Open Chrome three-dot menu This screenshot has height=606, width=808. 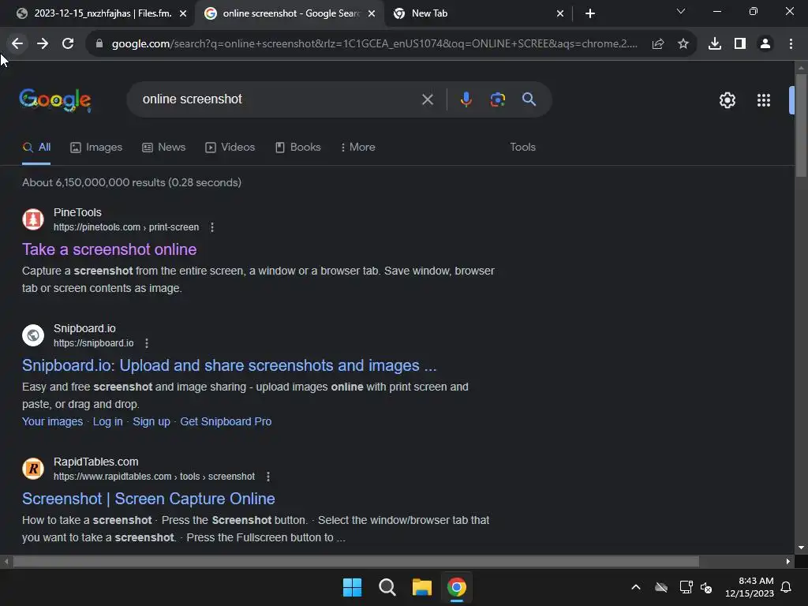coord(791,44)
